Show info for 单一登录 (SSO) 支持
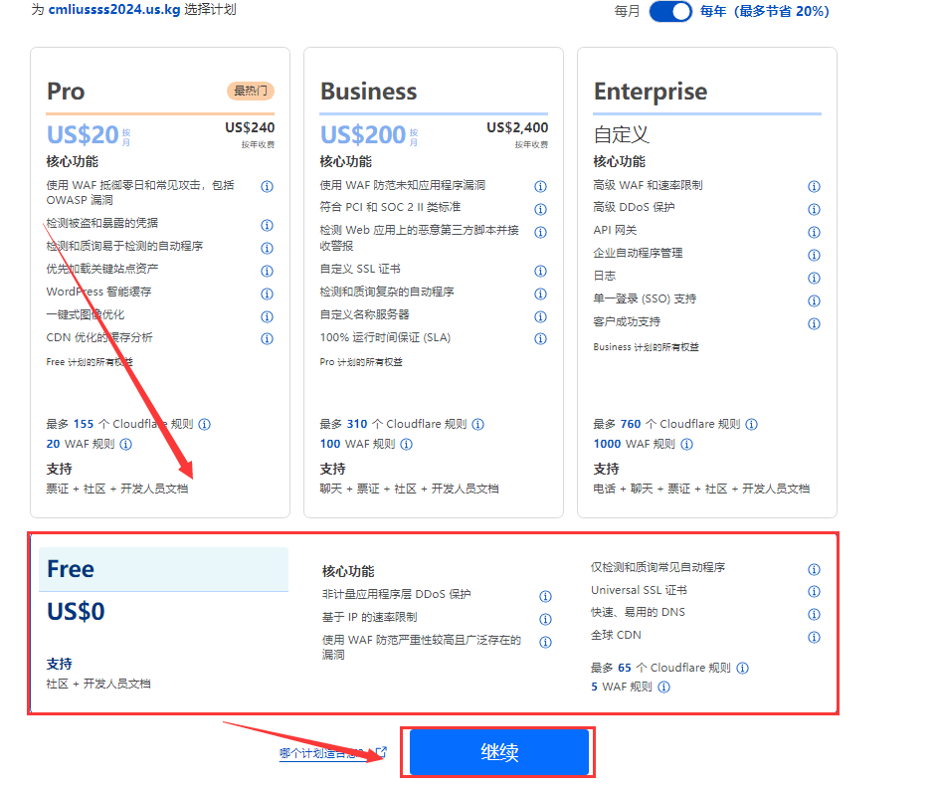This screenshot has width=940, height=788. (814, 301)
